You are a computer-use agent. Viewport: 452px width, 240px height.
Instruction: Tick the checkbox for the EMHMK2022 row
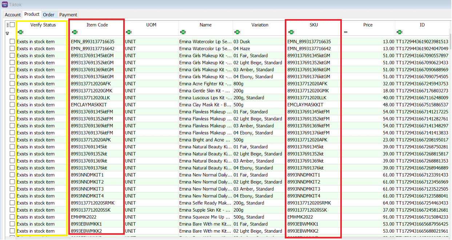pyautogui.click(x=12, y=217)
